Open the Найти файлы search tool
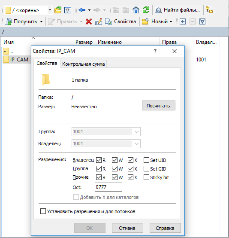 pos(177,10)
